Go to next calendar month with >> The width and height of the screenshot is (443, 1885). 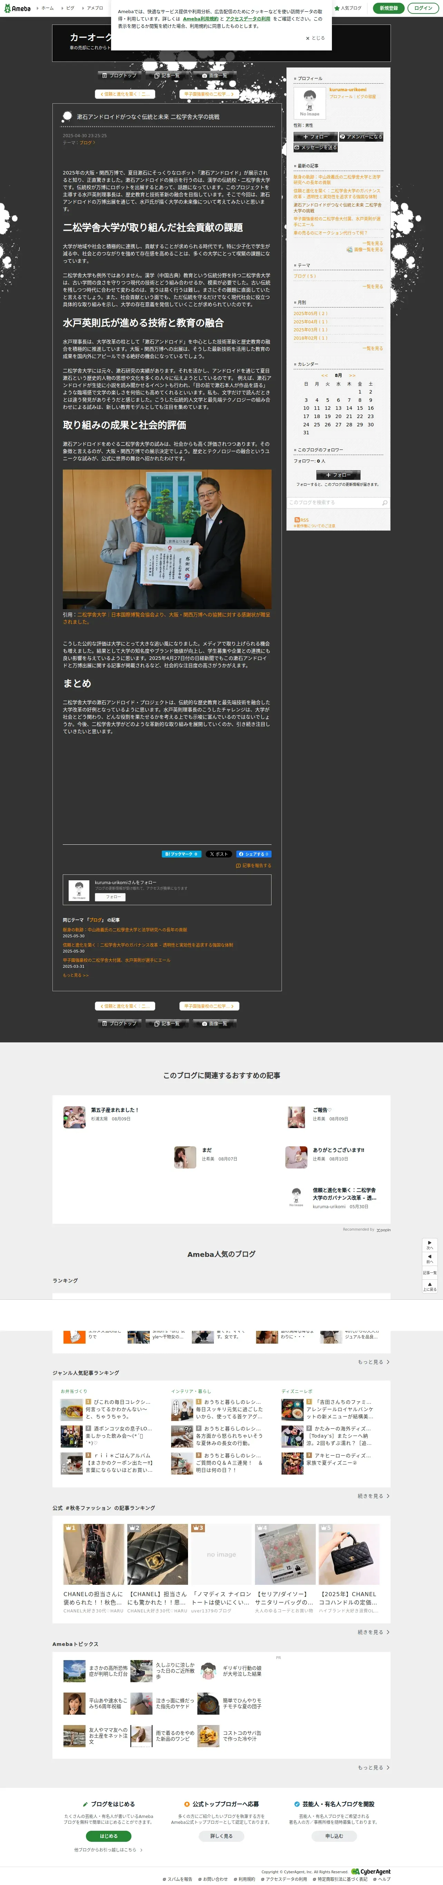pyautogui.click(x=352, y=376)
